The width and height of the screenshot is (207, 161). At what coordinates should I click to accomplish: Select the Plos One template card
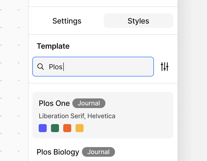(x=103, y=115)
